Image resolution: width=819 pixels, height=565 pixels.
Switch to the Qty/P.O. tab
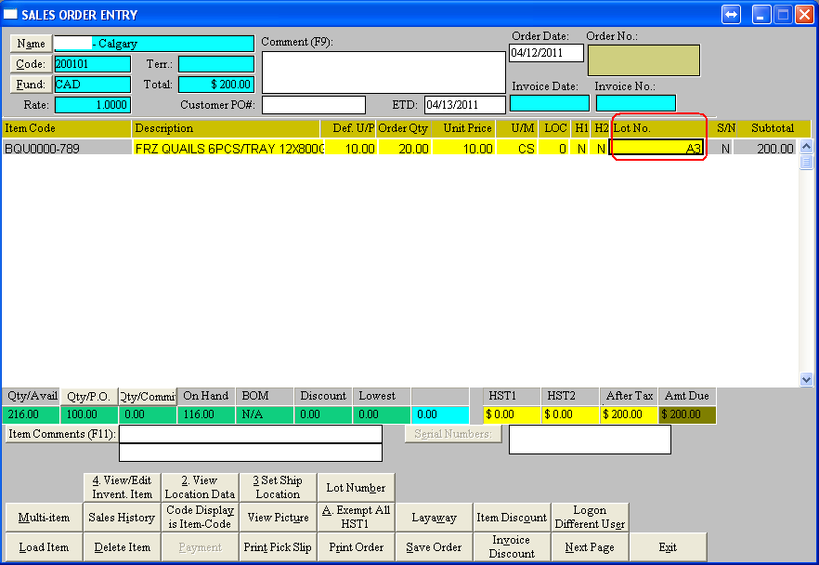(x=89, y=396)
